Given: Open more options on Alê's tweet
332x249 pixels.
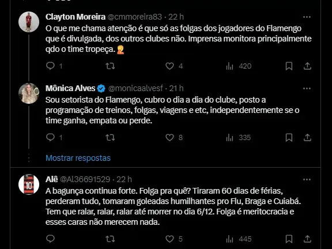Looking at the screenshot, I should click(x=307, y=180).
